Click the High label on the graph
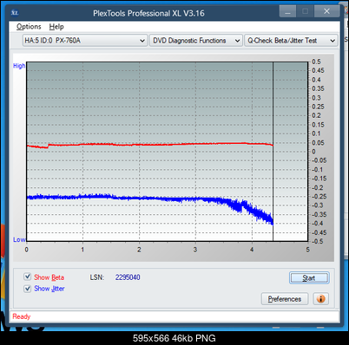 (19, 66)
